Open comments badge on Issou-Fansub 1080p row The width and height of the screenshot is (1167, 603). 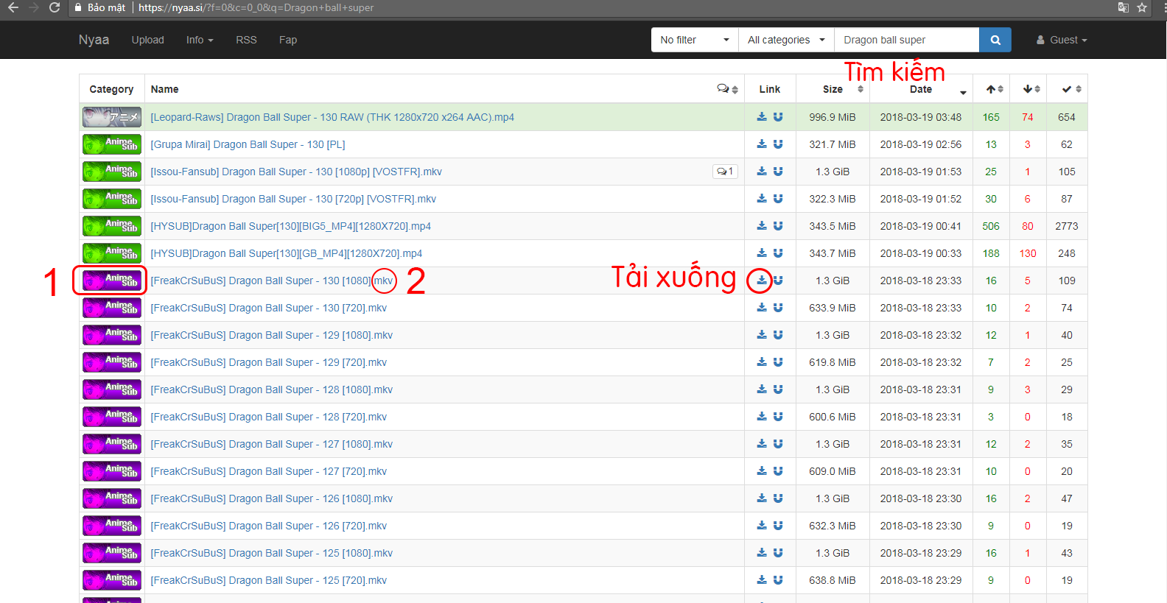pos(725,172)
